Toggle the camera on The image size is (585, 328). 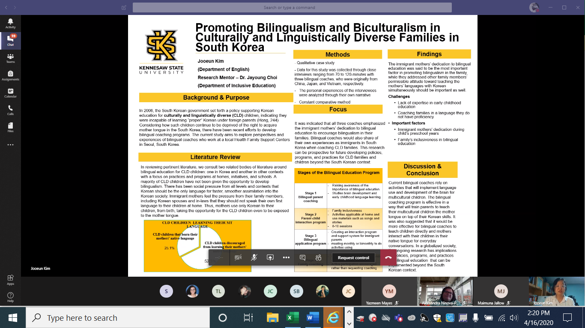tap(238, 257)
